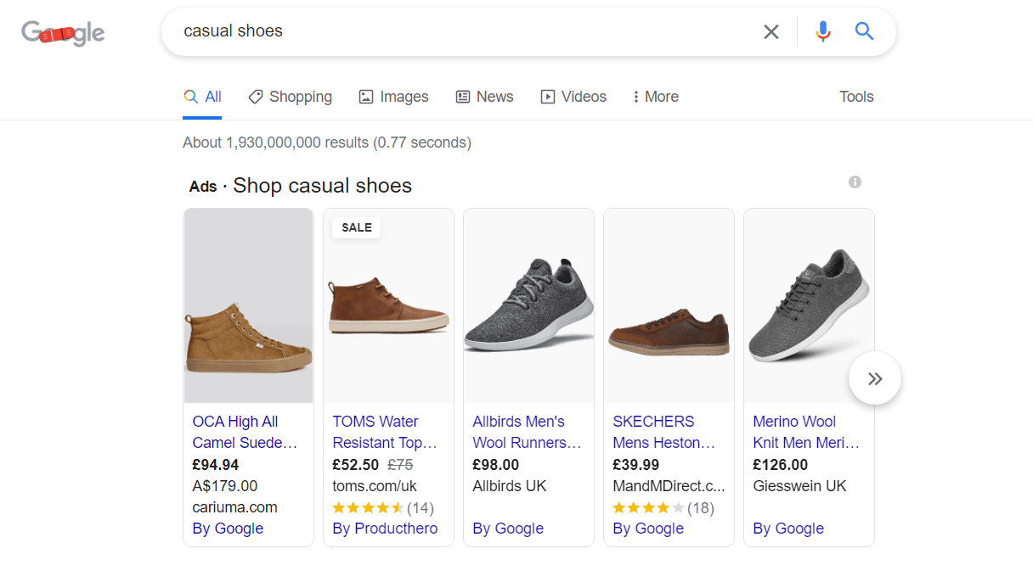Click the By Producthero link

tap(385, 529)
